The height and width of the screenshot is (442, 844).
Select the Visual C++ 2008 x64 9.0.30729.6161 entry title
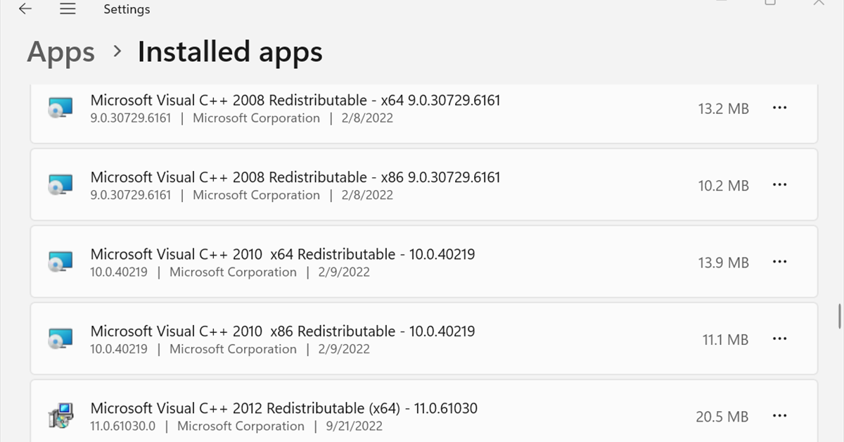295,100
